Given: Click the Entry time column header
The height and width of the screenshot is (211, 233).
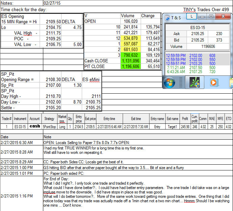Looking at the screenshot, I should point(110,119).
